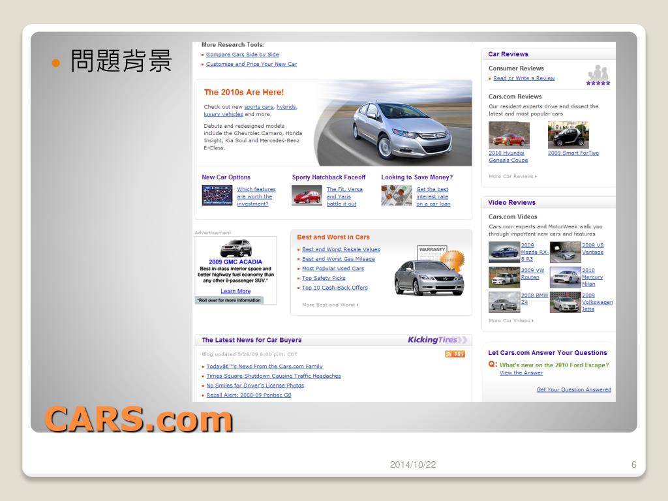Open 2008 BMW Z4 video link
Viewport: 668px width, 501px height.
pos(534,299)
